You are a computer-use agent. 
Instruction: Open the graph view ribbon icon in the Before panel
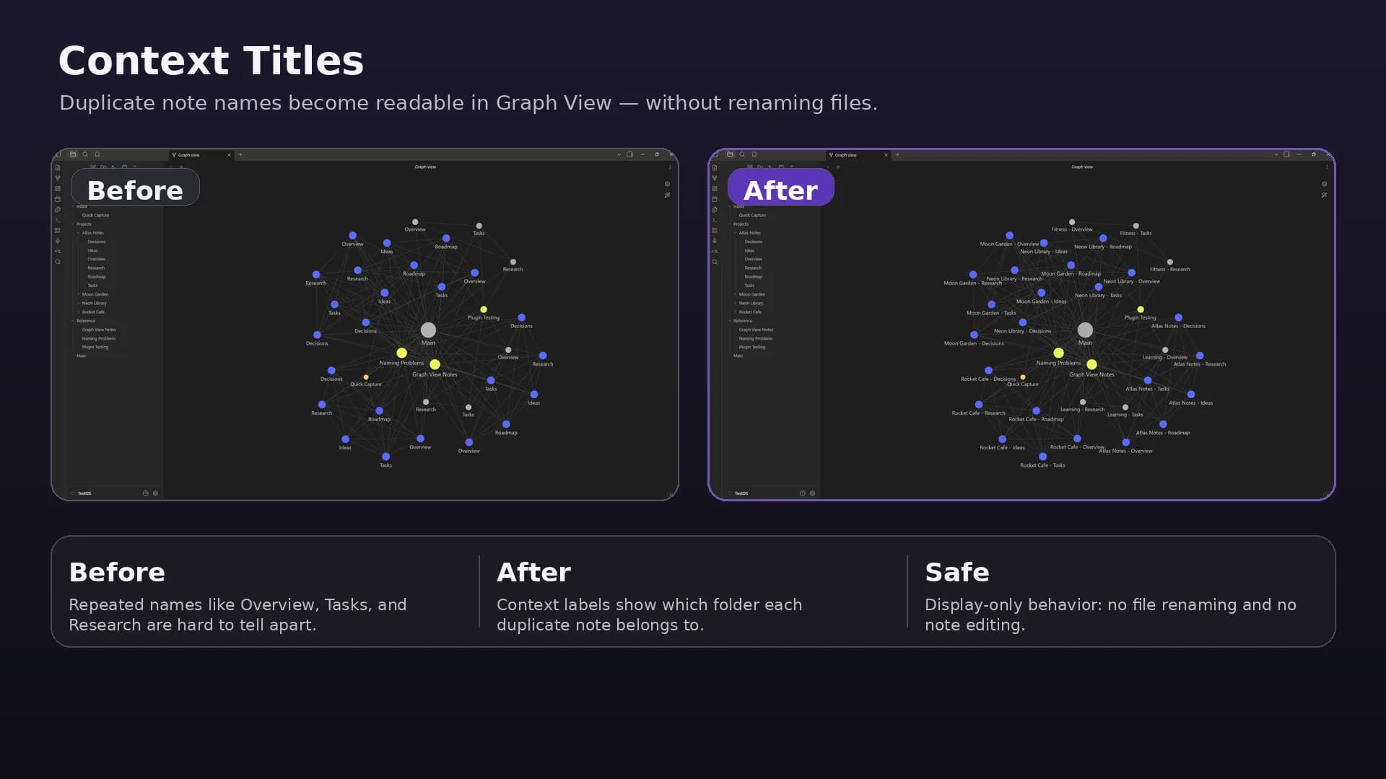click(58, 178)
